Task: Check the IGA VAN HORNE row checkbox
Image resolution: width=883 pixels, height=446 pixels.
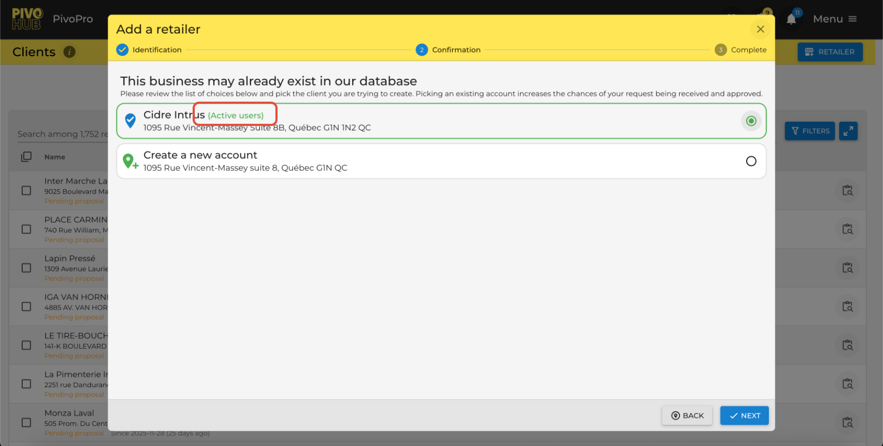Action: click(27, 307)
